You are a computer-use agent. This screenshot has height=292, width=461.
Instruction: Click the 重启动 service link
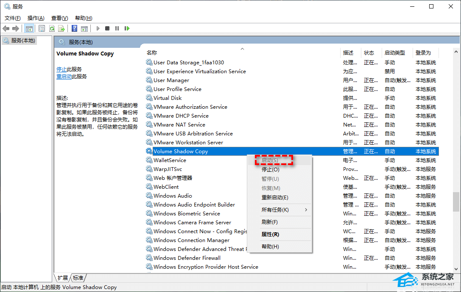[64, 77]
